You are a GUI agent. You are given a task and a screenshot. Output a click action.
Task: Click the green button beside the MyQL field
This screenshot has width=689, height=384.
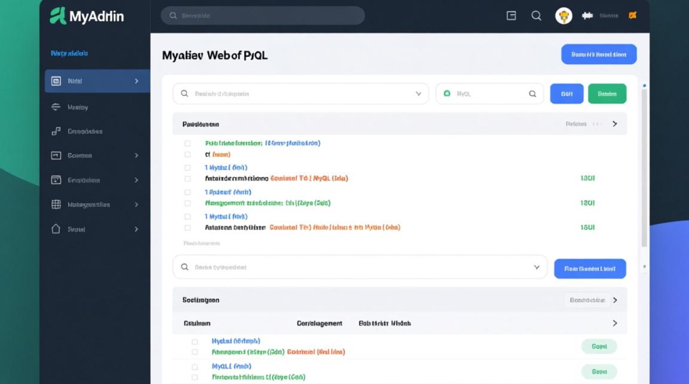coord(607,94)
